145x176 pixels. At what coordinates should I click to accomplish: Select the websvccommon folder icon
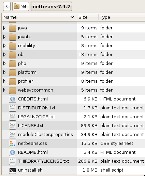tap(13, 90)
